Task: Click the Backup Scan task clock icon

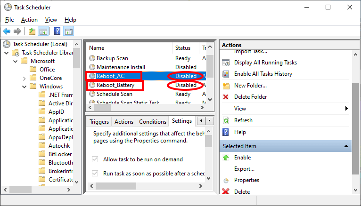Action: pyautogui.click(x=92, y=58)
